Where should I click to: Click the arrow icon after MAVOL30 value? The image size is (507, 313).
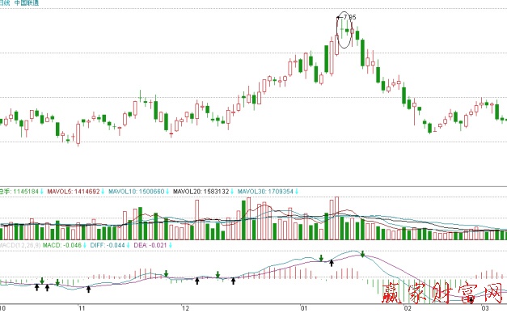296,192
